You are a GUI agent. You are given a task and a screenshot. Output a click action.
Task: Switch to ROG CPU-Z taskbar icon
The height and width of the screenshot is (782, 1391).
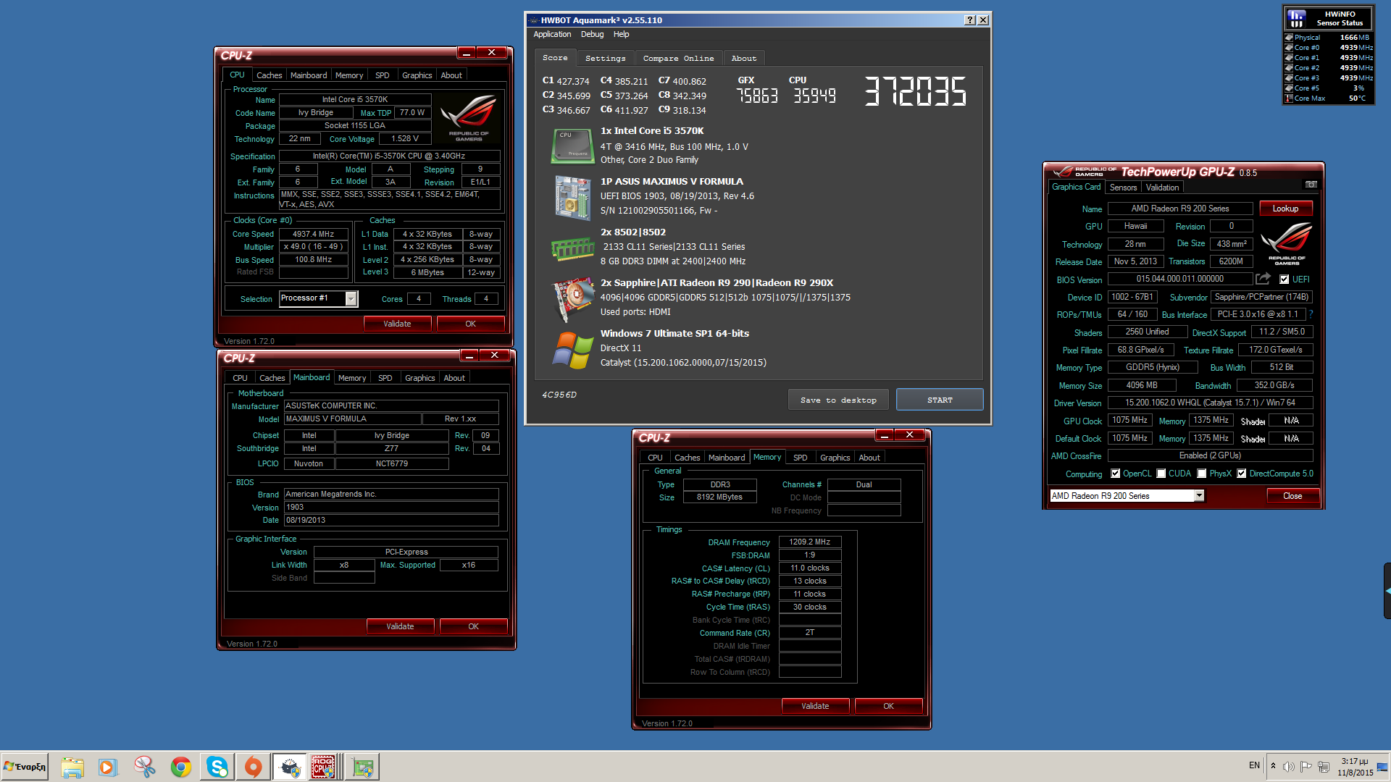click(323, 767)
